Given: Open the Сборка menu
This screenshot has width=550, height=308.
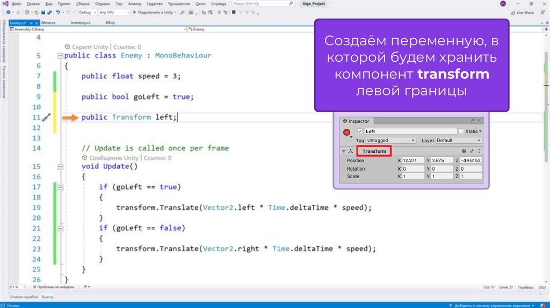Looking at the screenshot, I should click(x=83, y=4).
